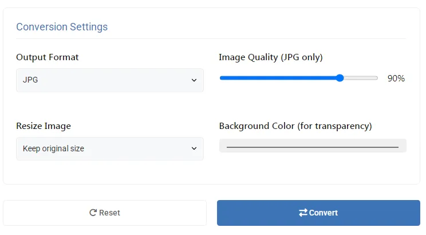The height and width of the screenshot is (235, 426).
Task: Click the circular arrow icon on Reset
Action: 93,213
